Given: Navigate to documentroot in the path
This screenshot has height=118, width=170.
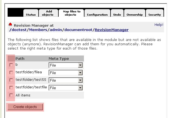Looking at the screenshot, I should coord(79,30).
